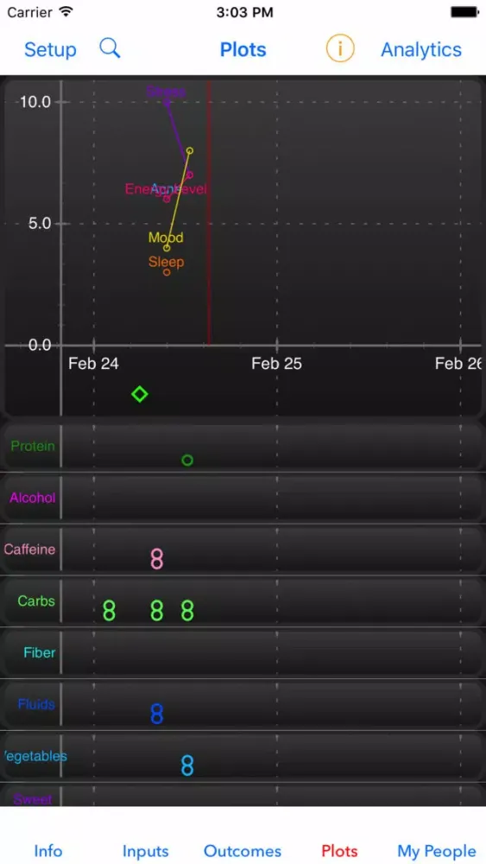
Task: Tap the last green Carbs marker
Action: tap(187, 611)
